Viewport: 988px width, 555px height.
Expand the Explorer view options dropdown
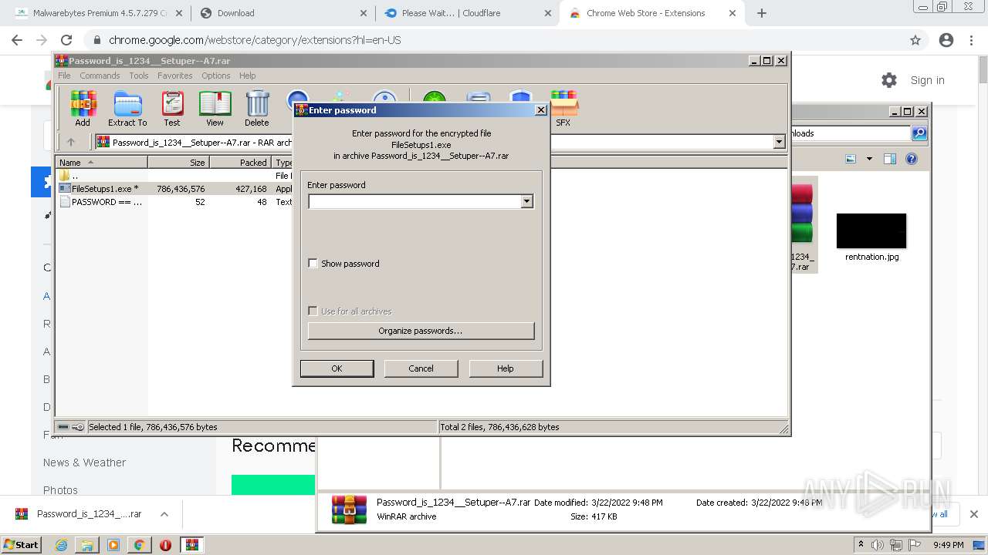coord(869,159)
